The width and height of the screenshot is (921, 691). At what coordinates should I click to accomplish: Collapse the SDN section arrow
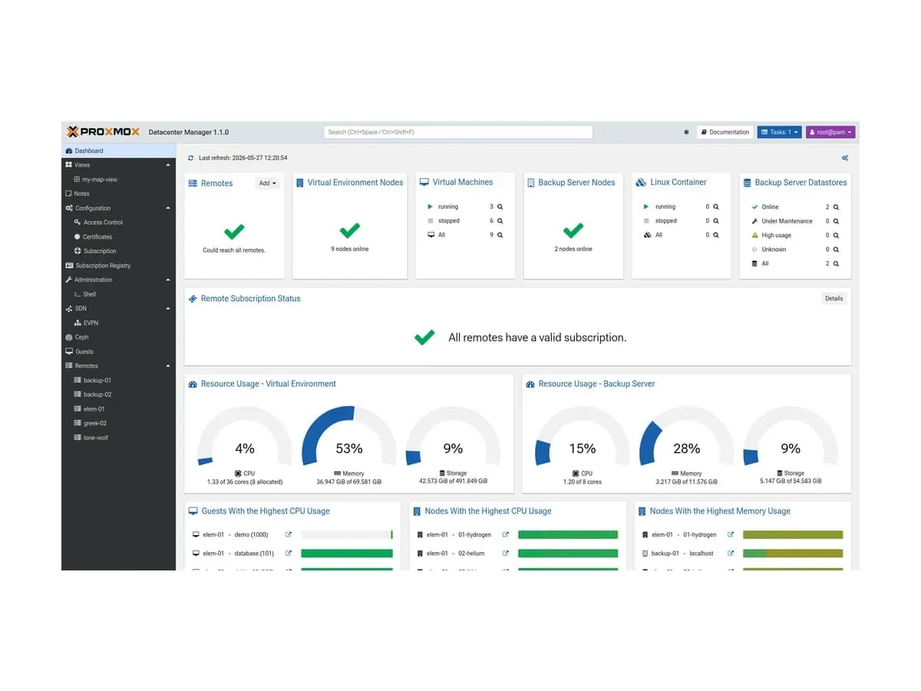[x=168, y=309]
